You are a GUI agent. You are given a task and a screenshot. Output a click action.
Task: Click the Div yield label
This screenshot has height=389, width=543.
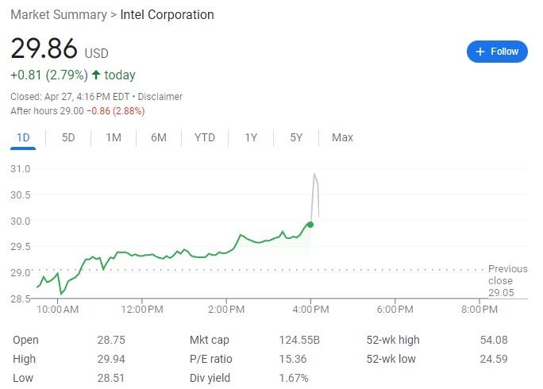(x=210, y=378)
